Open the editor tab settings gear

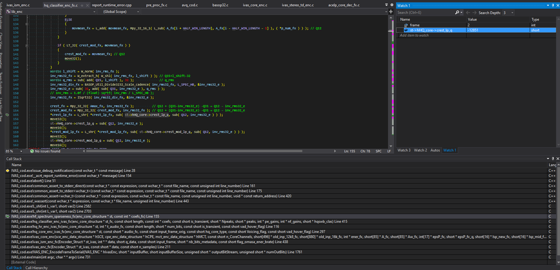click(392, 5)
